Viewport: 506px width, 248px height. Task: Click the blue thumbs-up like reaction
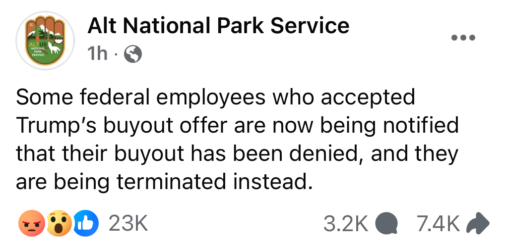pyautogui.click(x=86, y=223)
